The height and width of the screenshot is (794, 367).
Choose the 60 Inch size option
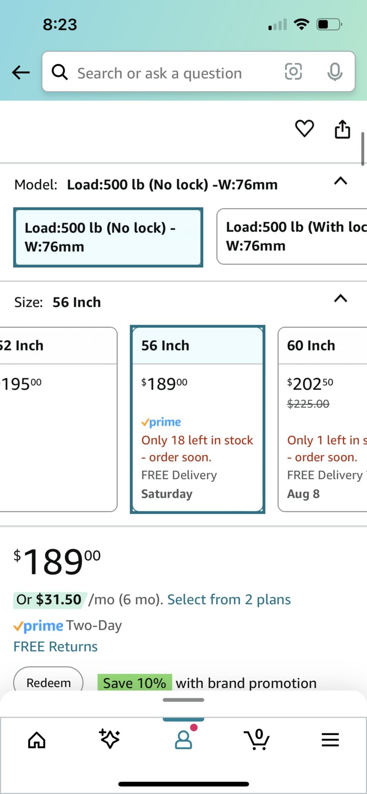(322, 419)
